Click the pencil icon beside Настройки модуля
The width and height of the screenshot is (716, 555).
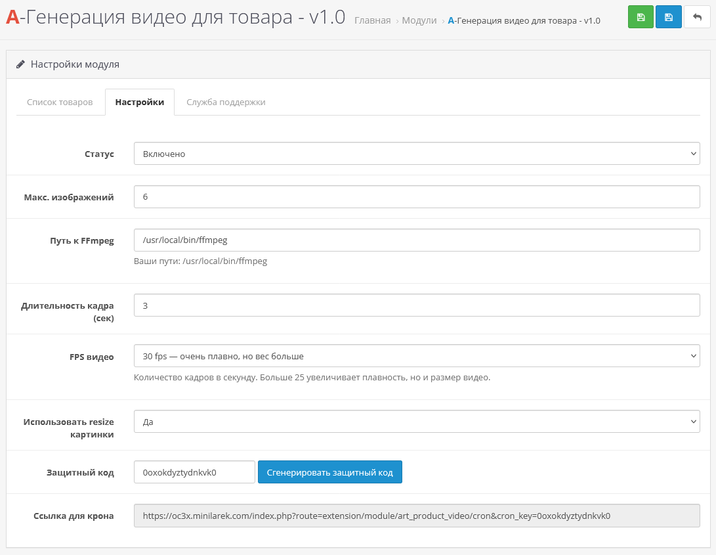[x=21, y=64]
